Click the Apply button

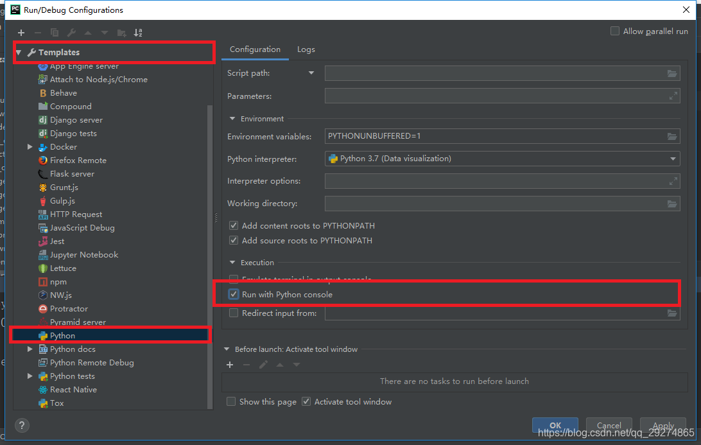point(662,425)
